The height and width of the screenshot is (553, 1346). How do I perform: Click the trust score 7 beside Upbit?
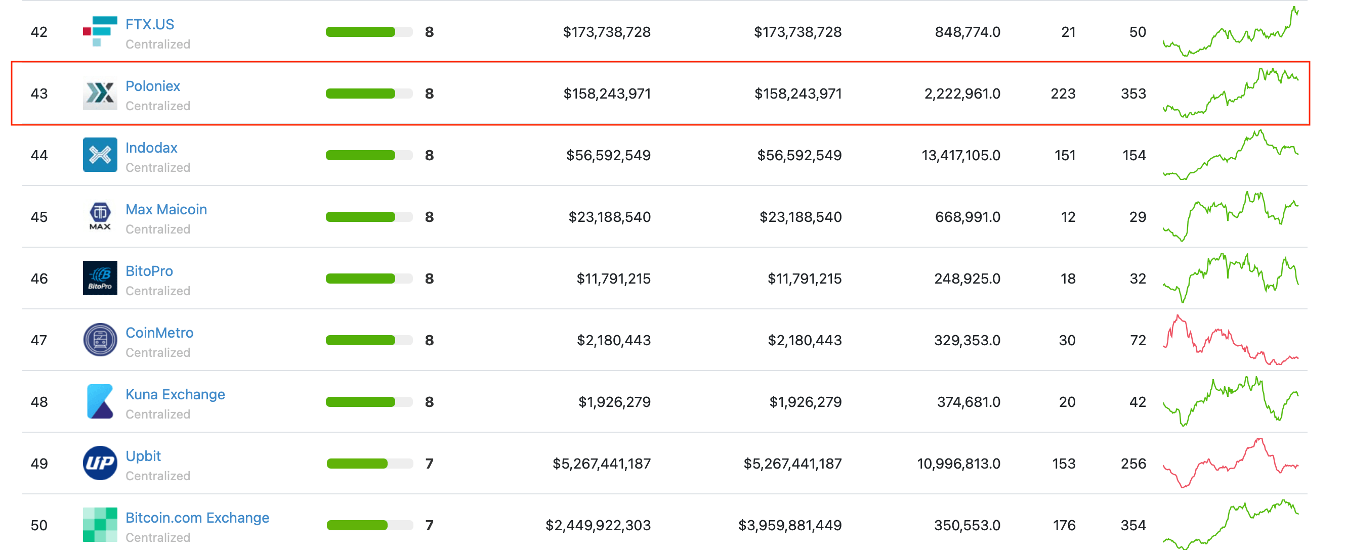coord(429,464)
